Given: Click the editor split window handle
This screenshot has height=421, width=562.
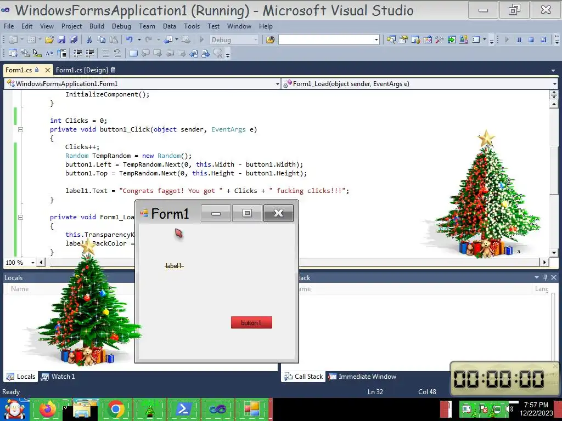Looking at the screenshot, I should click(x=554, y=94).
